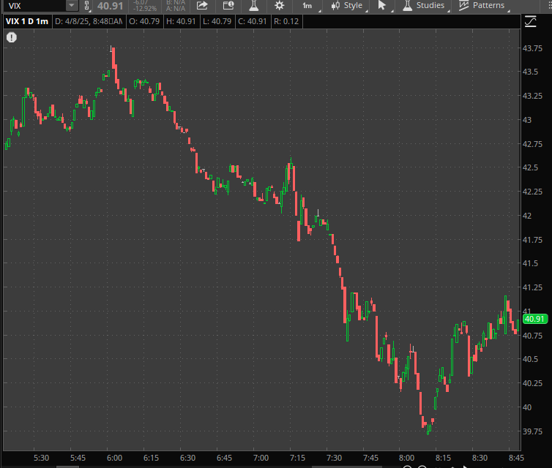The height and width of the screenshot is (468, 552).
Task: Click the Share chart icon
Action: point(202,5)
